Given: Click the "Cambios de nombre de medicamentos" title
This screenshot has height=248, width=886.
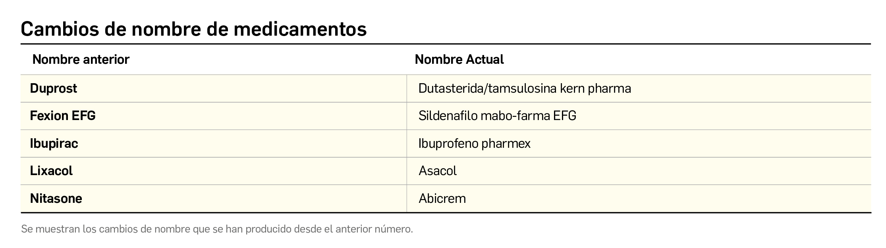Looking at the screenshot, I should 193,29.
